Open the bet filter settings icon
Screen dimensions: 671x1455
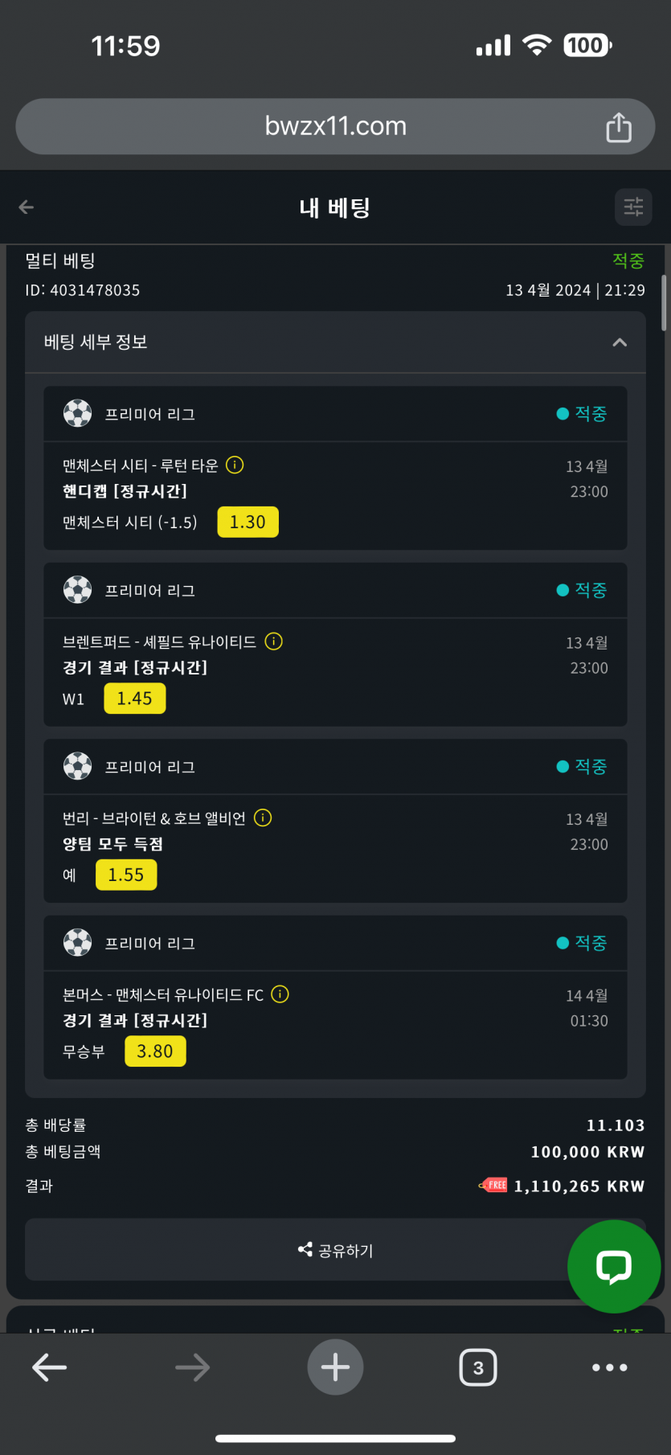pos(633,207)
